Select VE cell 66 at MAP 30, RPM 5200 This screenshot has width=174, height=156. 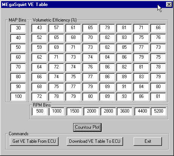click(x=158, y=28)
